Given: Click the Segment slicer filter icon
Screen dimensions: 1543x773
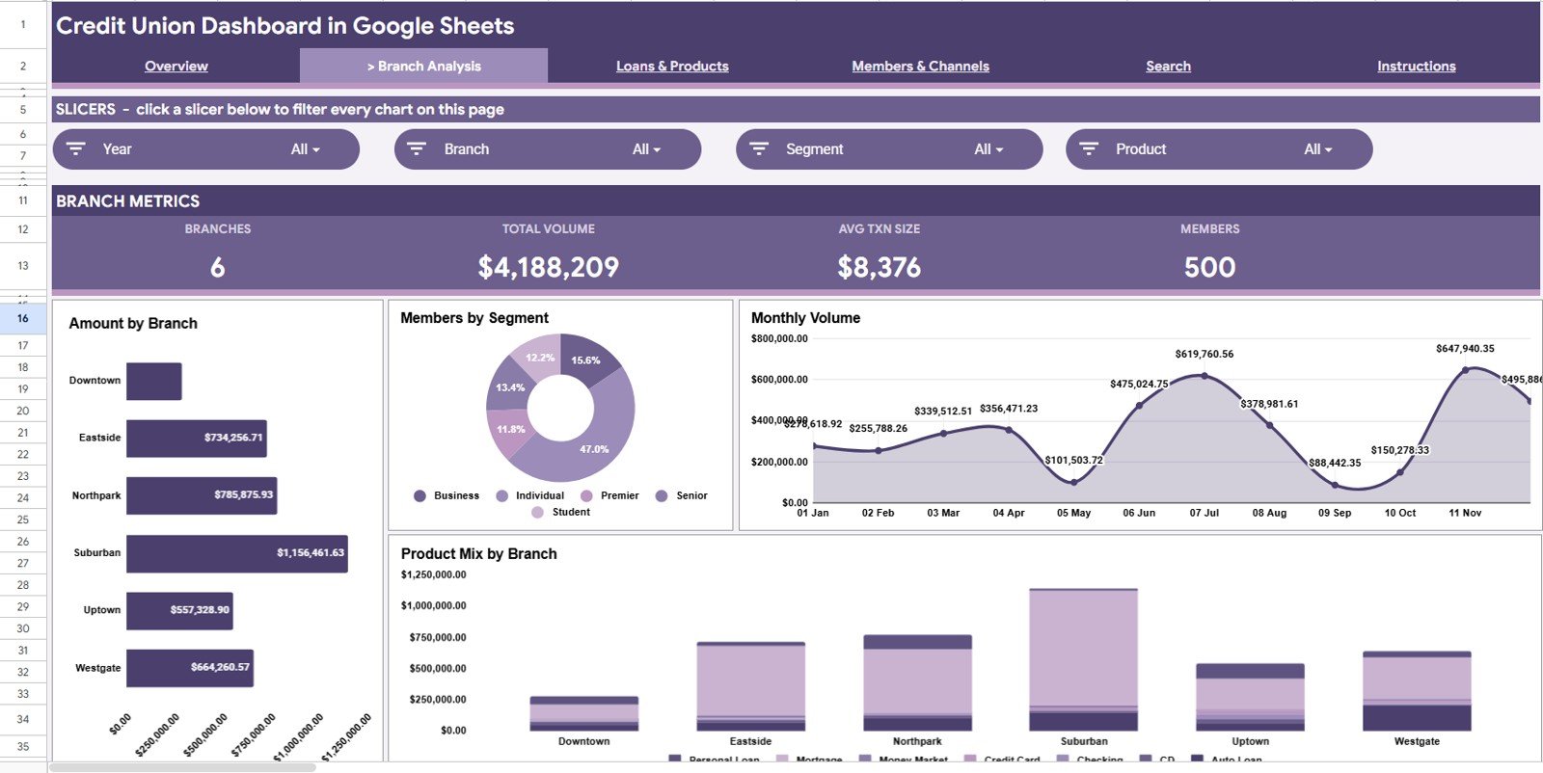Looking at the screenshot, I should [759, 149].
